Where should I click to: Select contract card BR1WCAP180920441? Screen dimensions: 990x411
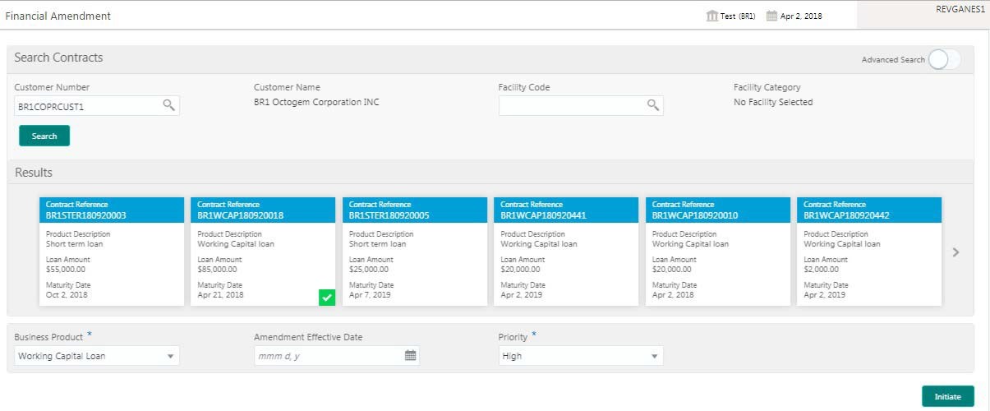pyautogui.click(x=566, y=252)
